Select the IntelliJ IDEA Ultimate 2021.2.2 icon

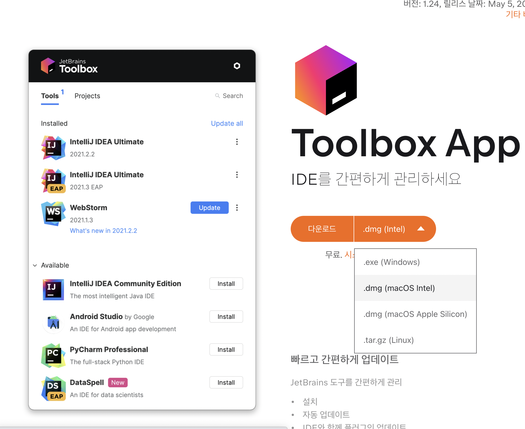click(53, 148)
